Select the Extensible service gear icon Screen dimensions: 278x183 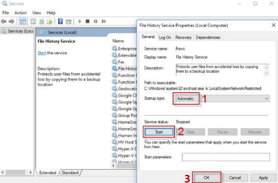click(x=115, y=55)
